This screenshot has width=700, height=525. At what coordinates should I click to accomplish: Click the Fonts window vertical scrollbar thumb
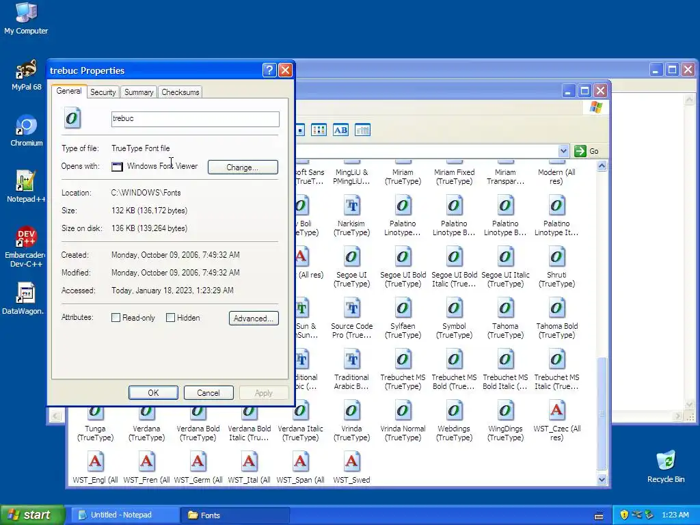(x=602, y=414)
